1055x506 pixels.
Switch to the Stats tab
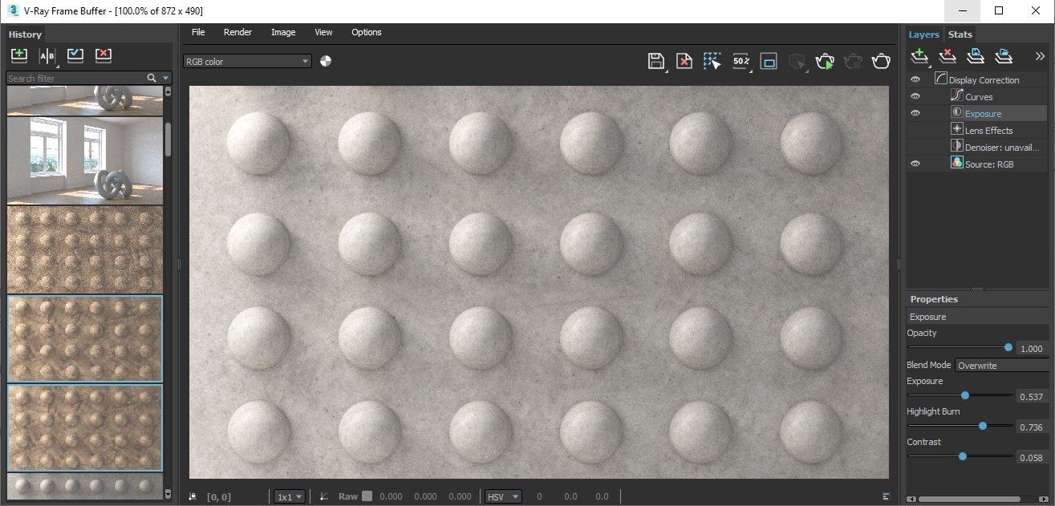pos(960,34)
